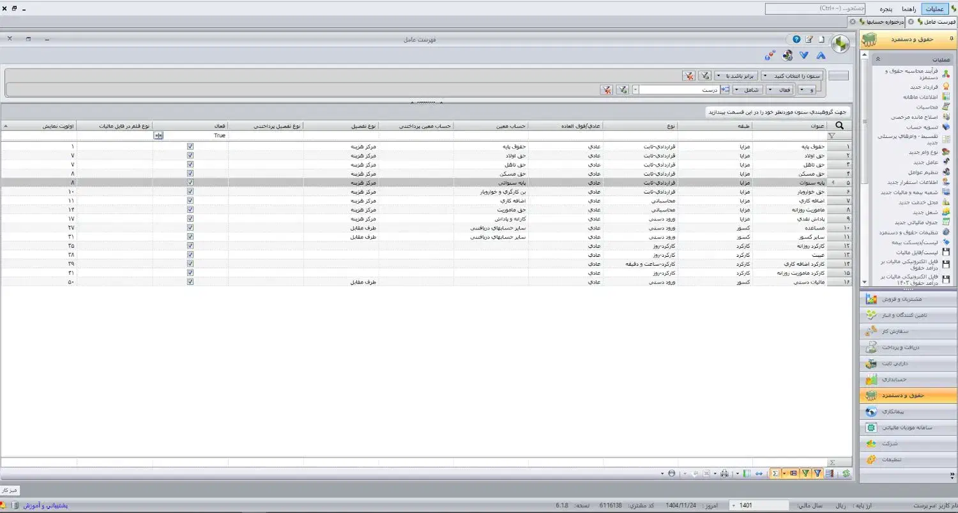The width and height of the screenshot is (958, 513).
Task: Uncheck the active checkbox for 'حقوق پايه' row
Action: pyautogui.click(x=190, y=146)
